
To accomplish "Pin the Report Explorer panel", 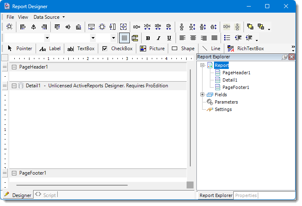I will pos(284,57).
